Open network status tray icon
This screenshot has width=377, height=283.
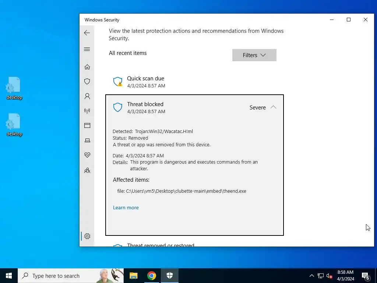point(321,276)
